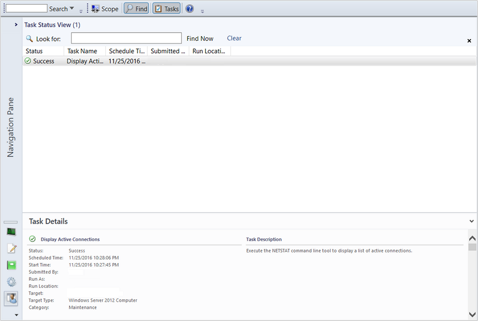The height and width of the screenshot is (321, 478).
Task: Click Display Active Connections heading
Action: coord(70,239)
